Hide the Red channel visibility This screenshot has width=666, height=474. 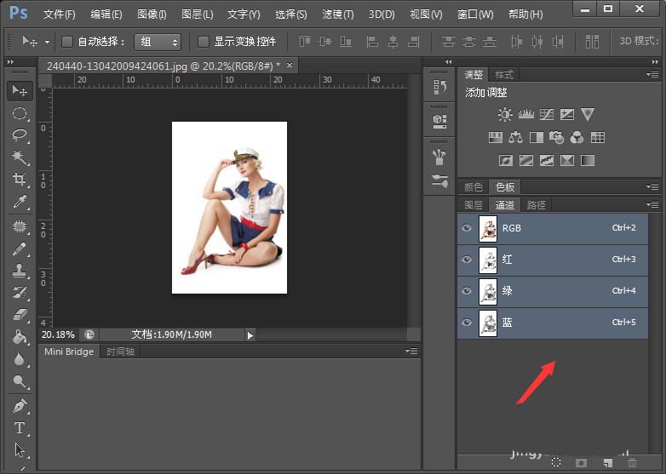point(467,260)
